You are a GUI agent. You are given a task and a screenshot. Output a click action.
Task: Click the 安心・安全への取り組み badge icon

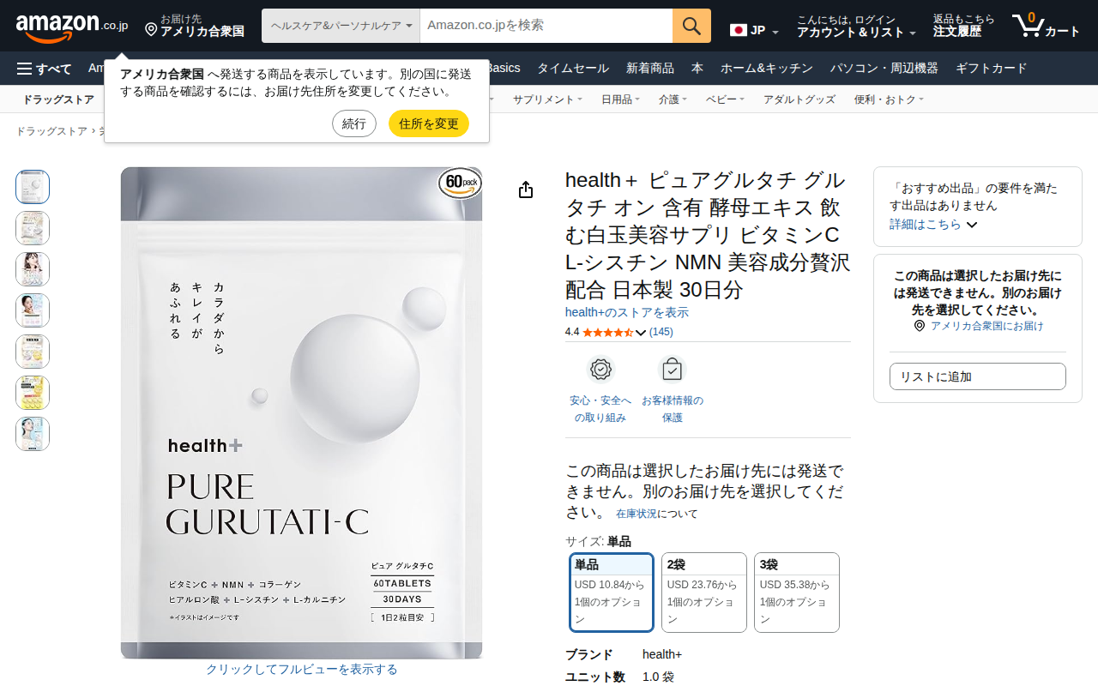coord(600,370)
